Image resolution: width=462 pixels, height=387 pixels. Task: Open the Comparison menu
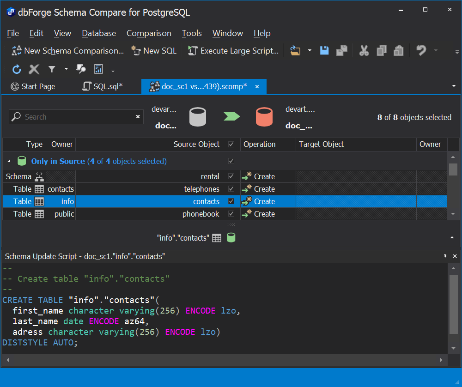click(x=149, y=33)
